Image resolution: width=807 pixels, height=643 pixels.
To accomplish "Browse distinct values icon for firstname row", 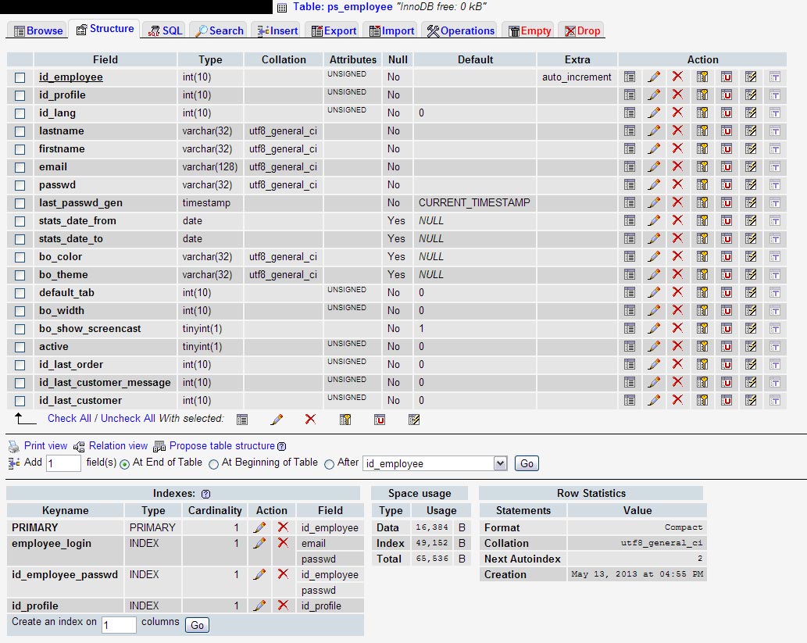I will [x=630, y=148].
